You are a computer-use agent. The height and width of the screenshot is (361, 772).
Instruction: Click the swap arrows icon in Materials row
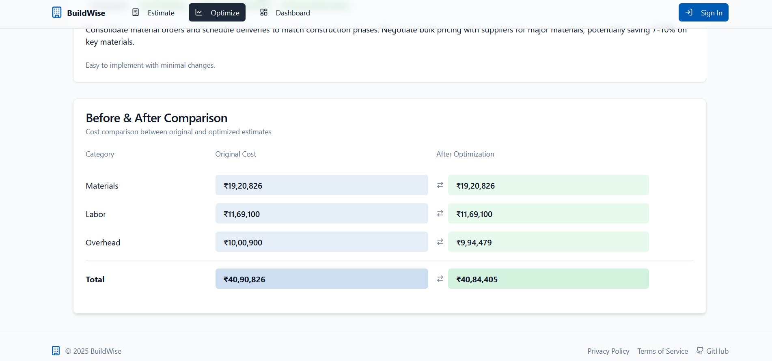point(440,185)
